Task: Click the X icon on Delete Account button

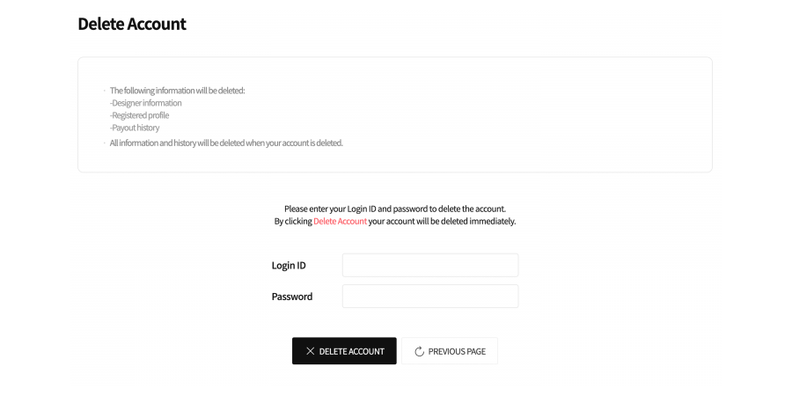Action: coord(310,351)
